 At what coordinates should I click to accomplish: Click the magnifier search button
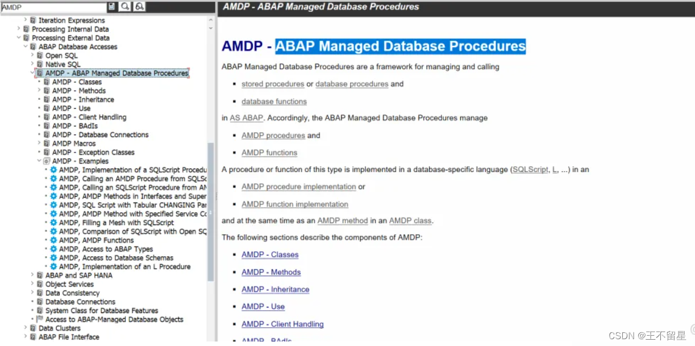pos(125,7)
